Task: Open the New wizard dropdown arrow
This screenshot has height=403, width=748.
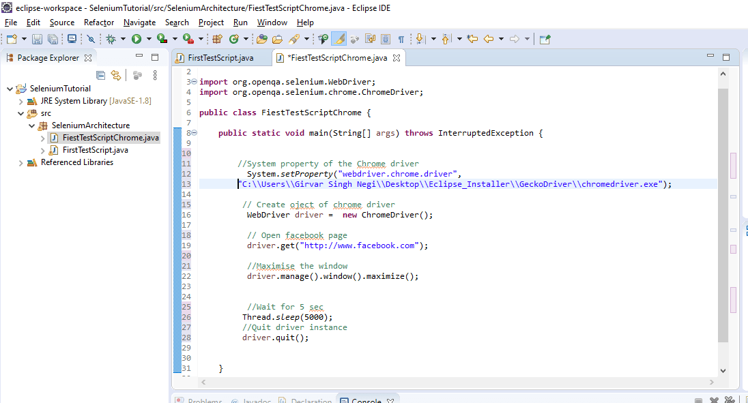Action: coord(24,39)
